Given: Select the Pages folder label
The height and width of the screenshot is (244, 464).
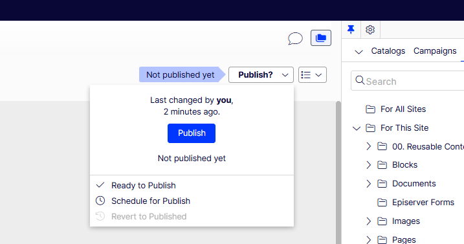Looking at the screenshot, I should [404, 240].
